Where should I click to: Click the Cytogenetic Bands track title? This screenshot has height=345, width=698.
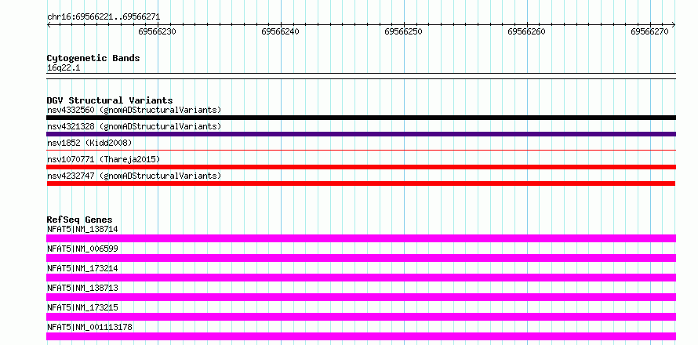93,58
